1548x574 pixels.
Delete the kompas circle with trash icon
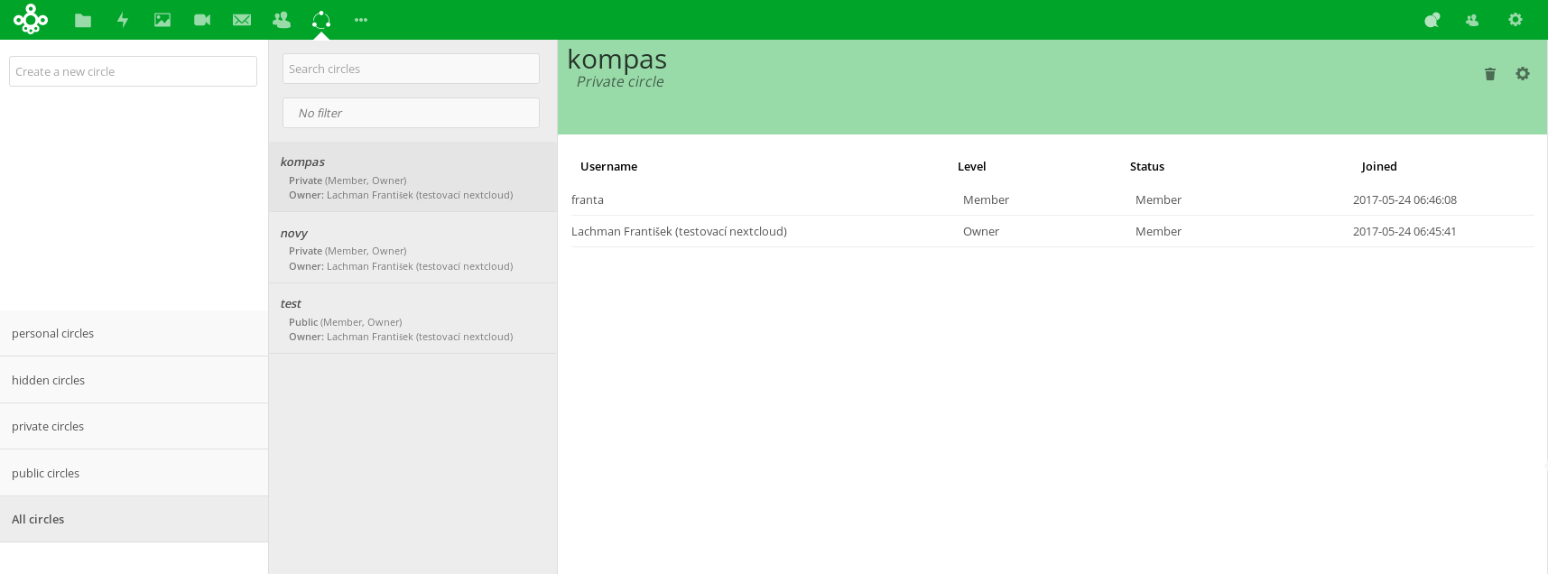pos(1490,74)
